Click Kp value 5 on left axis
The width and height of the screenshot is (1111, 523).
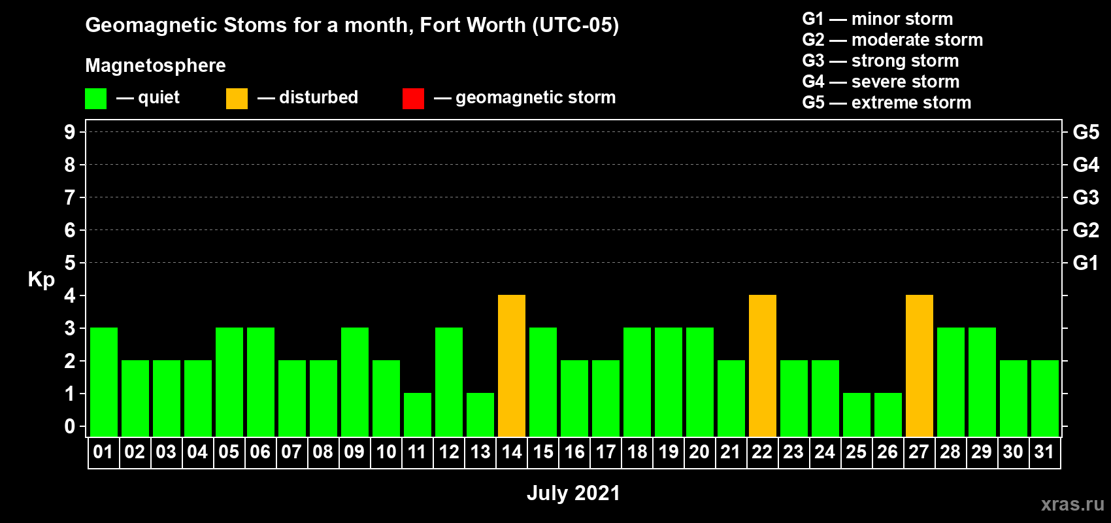pyautogui.click(x=70, y=263)
